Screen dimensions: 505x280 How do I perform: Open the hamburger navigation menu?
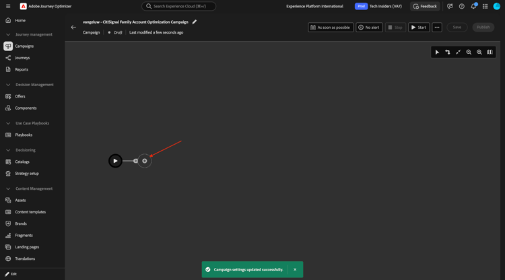tap(8, 6)
